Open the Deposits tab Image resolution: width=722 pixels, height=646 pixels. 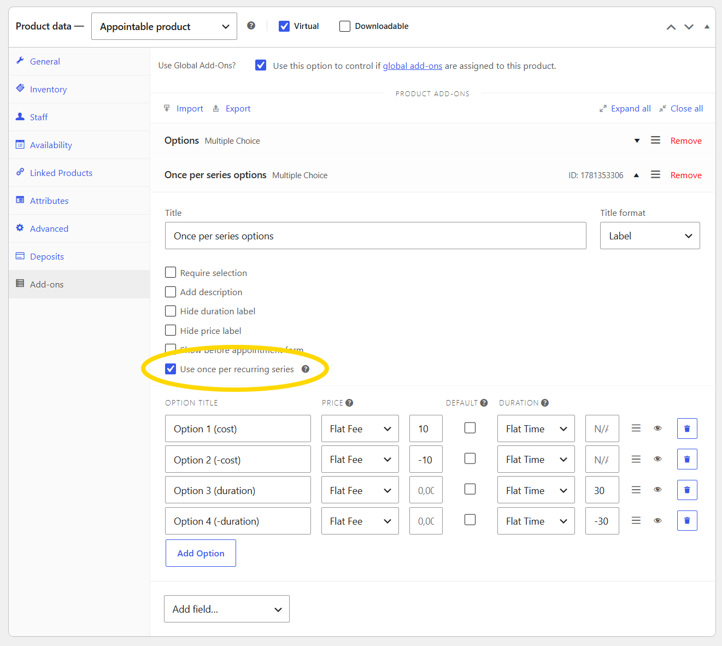pos(79,256)
